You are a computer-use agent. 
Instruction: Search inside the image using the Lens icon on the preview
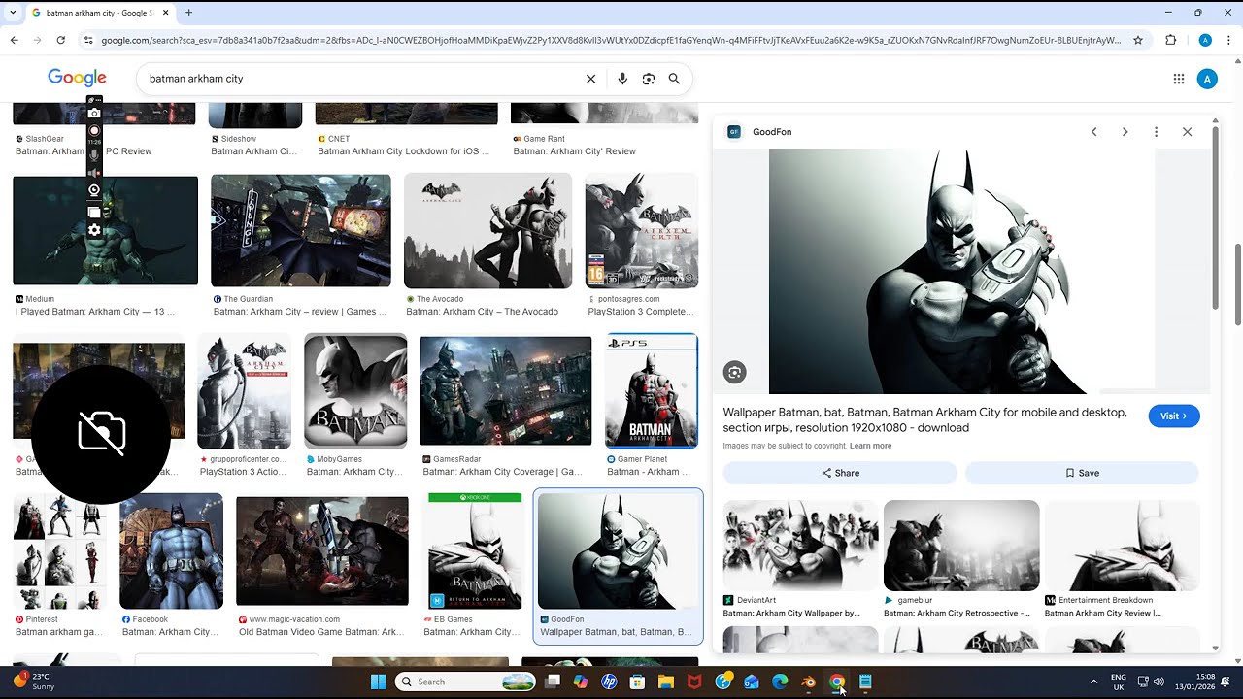pyautogui.click(x=735, y=372)
